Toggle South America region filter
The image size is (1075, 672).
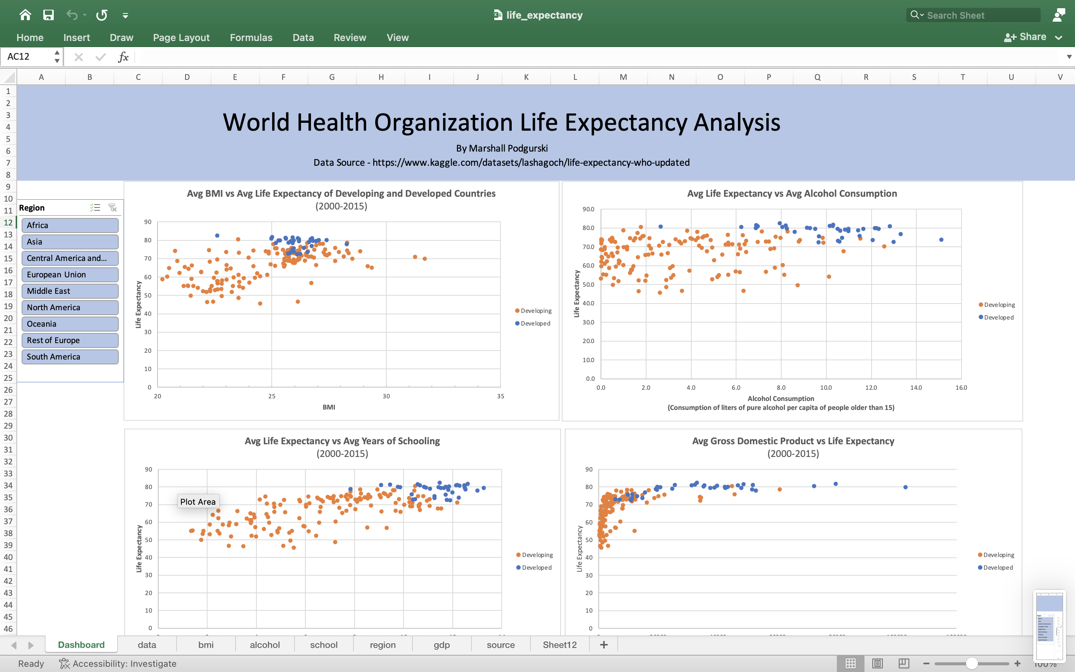pyautogui.click(x=70, y=356)
